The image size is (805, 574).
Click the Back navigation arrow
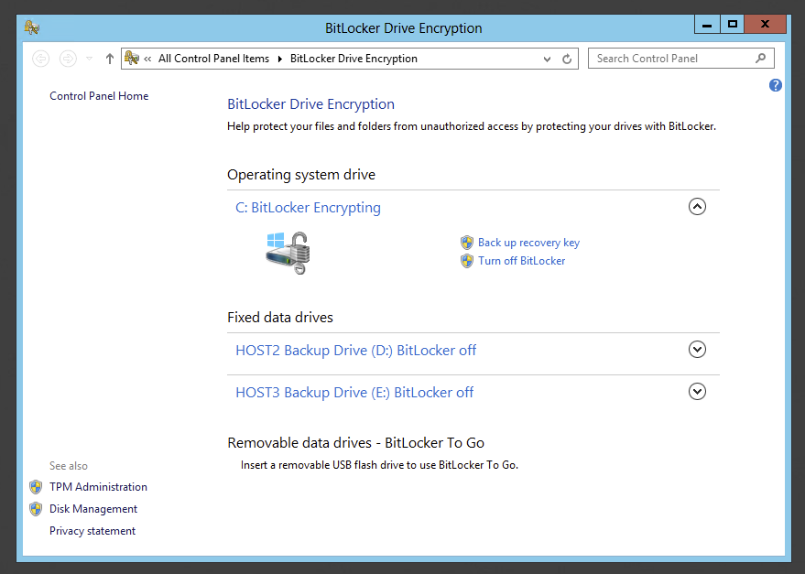(40, 59)
